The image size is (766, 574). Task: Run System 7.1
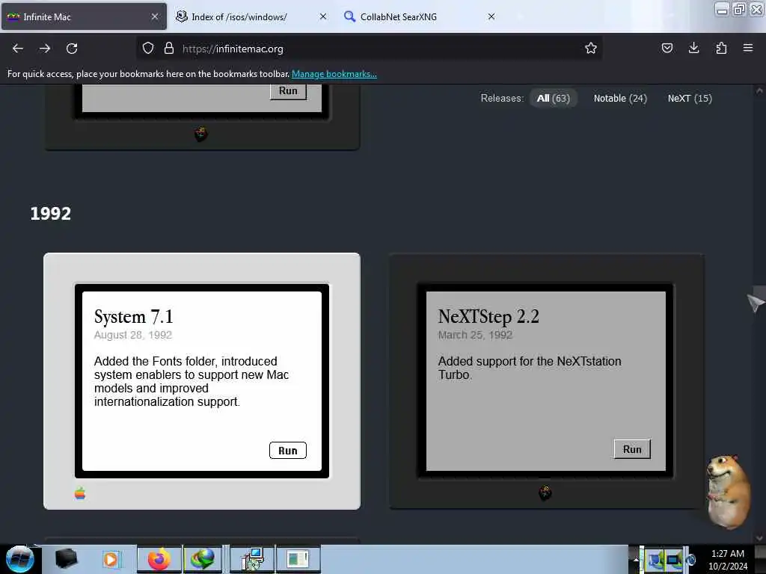288,451
